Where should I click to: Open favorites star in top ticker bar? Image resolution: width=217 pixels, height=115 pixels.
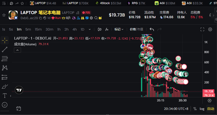tap(22, 3)
